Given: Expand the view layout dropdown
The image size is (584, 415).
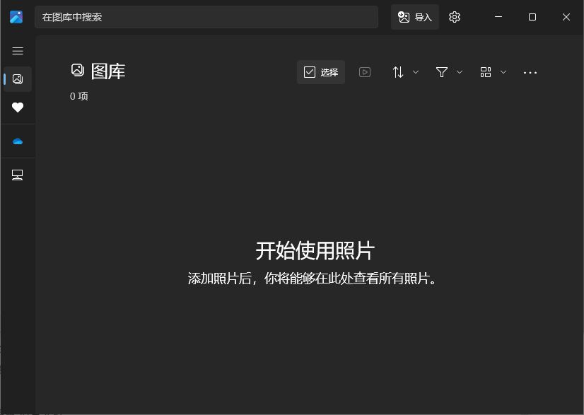Looking at the screenshot, I should coord(503,72).
